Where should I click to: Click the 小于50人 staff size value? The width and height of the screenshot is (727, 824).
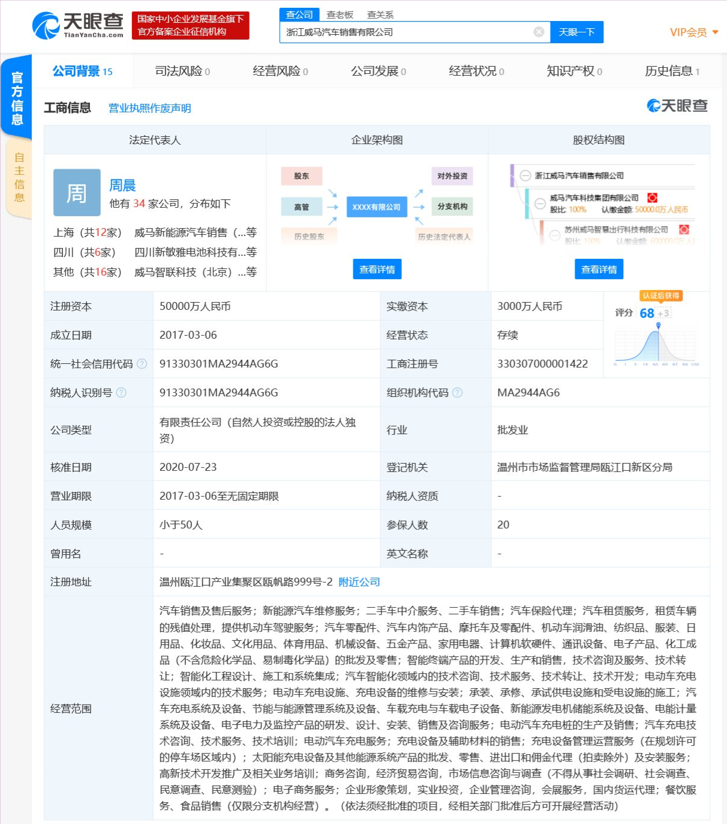(x=181, y=525)
